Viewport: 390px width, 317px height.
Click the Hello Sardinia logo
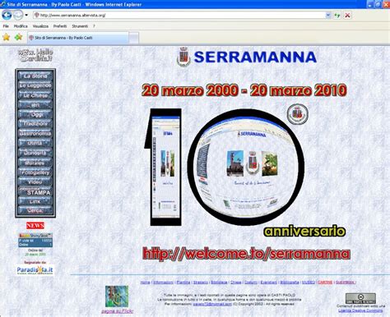pos(35,55)
